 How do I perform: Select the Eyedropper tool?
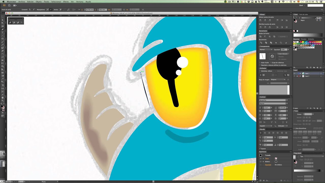[3, 79]
